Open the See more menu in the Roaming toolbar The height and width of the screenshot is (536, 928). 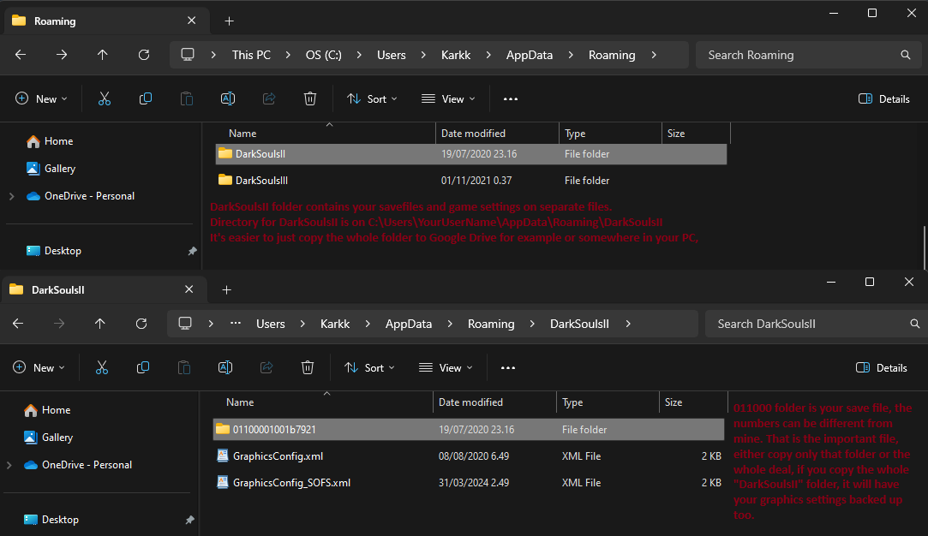tap(511, 98)
